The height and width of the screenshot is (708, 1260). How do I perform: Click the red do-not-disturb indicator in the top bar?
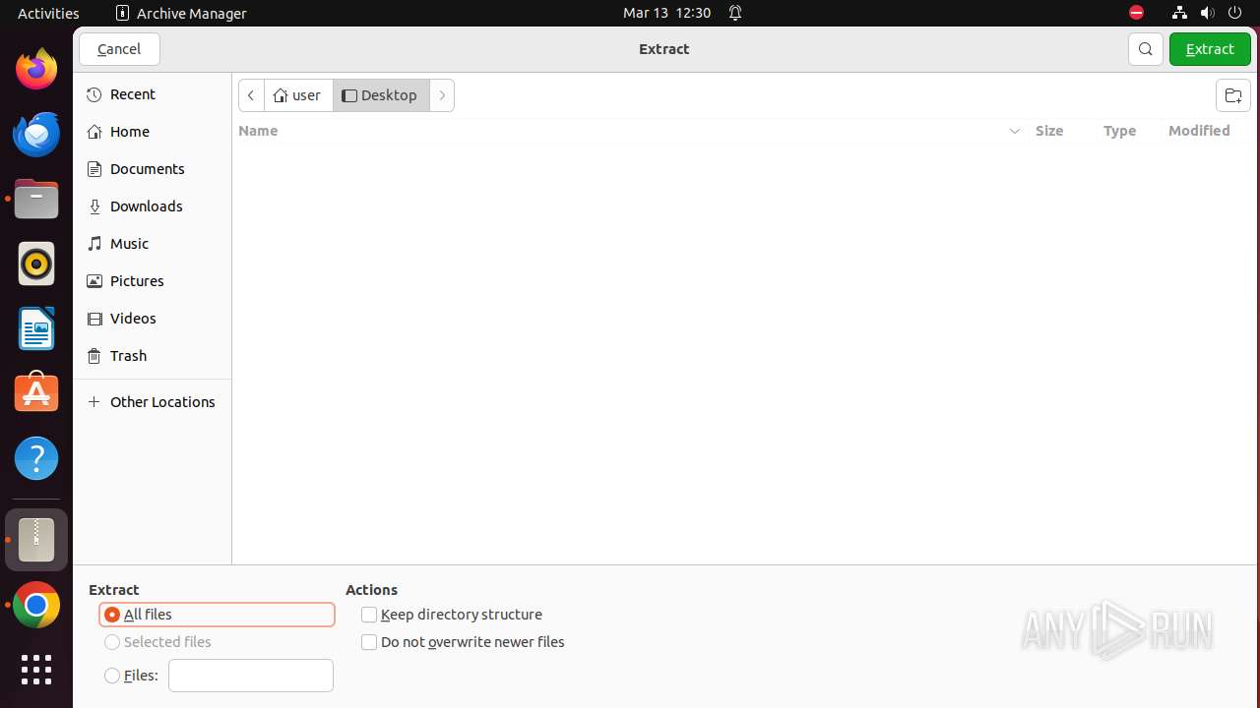pyautogui.click(x=1136, y=13)
